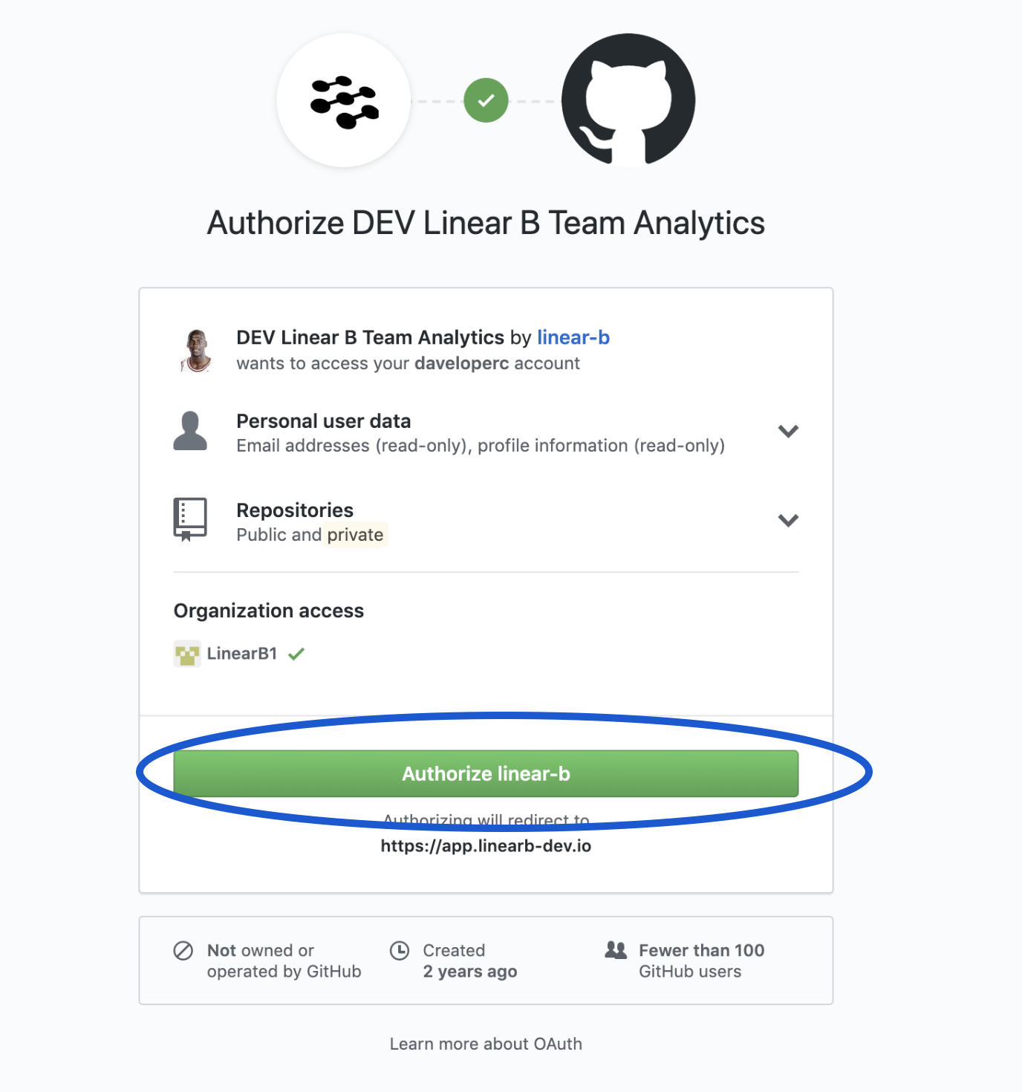Click the not-owned-by-GitHub circle-slash icon
Screen dimensions: 1022x1092
(x=183, y=951)
